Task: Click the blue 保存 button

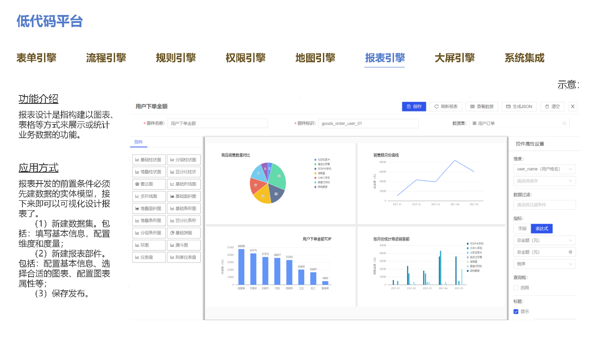Action: [414, 107]
